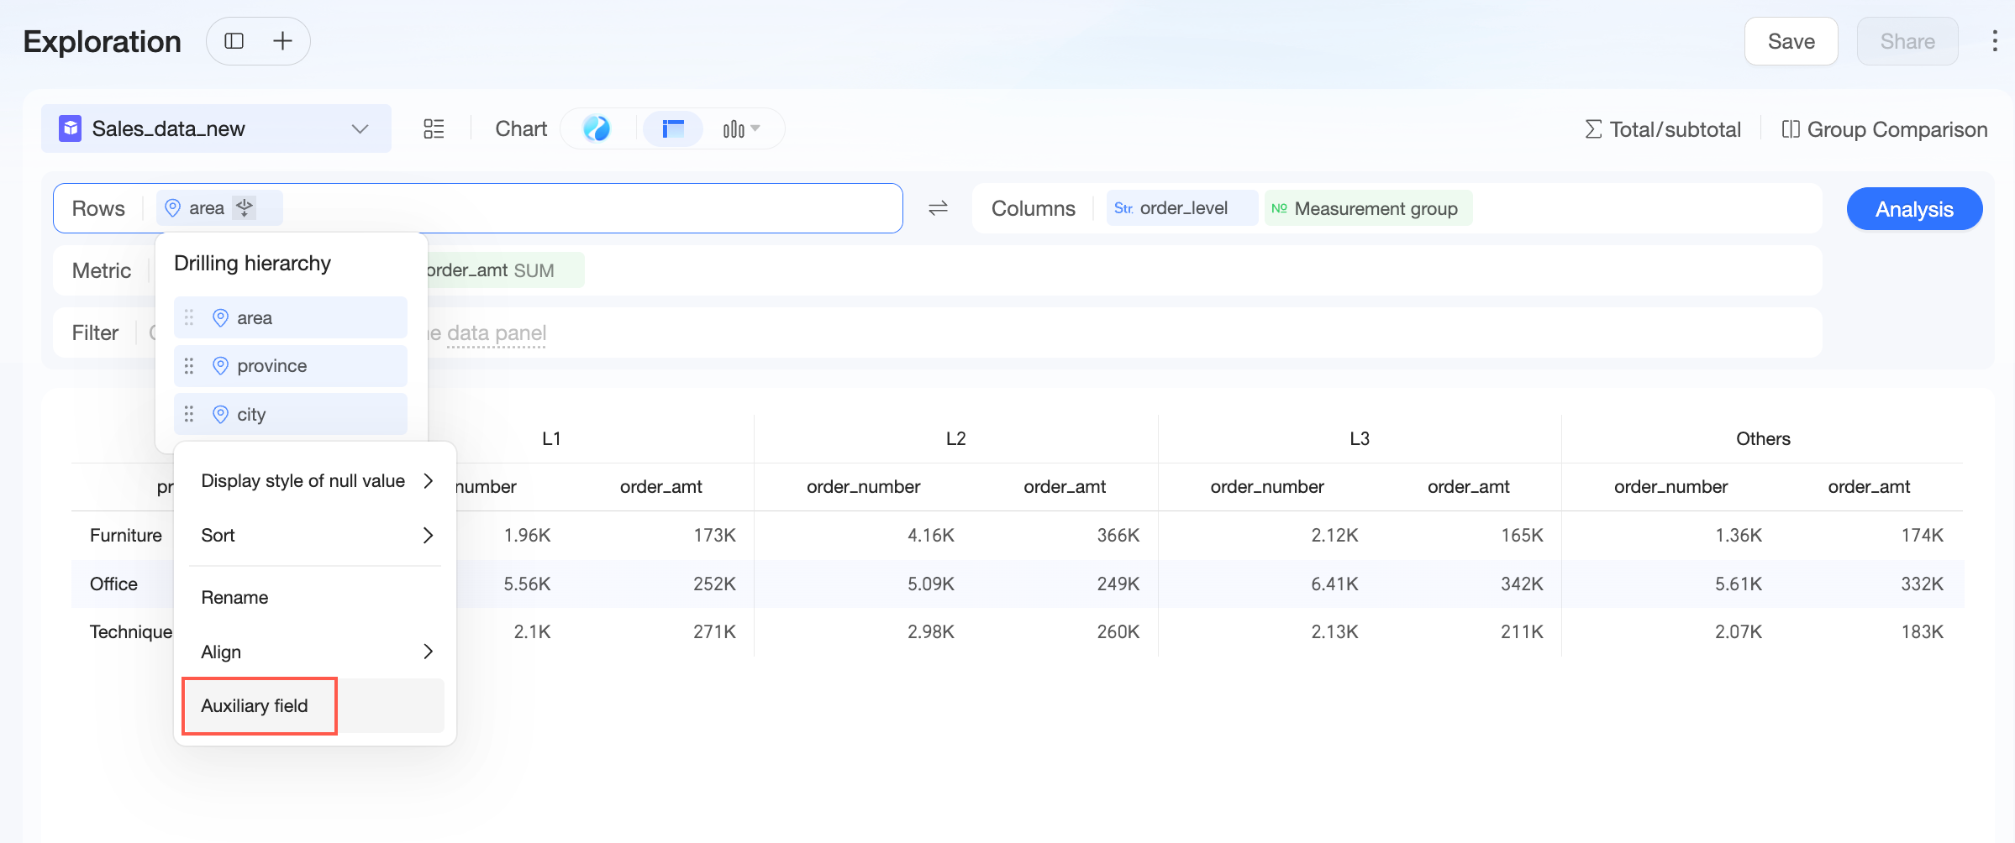
Task: Click the Analysis button
Action: (1914, 209)
